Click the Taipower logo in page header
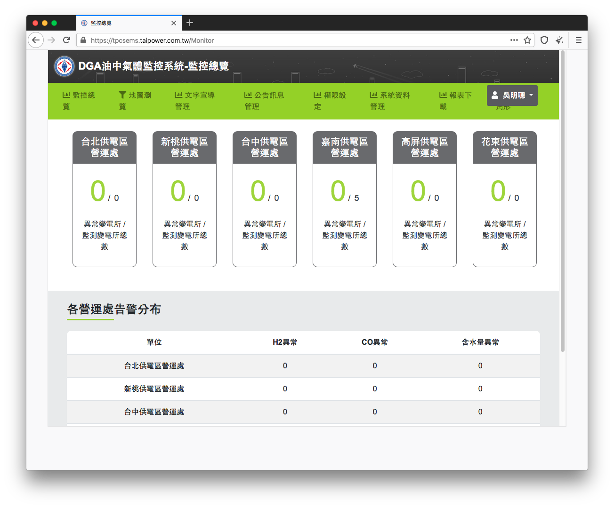Viewport: 614px width, 508px height. (x=65, y=66)
